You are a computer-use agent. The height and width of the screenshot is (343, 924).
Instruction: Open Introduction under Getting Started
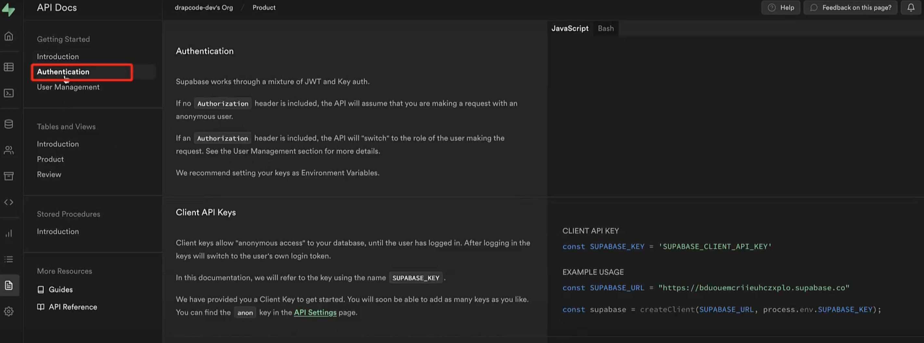click(x=58, y=56)
